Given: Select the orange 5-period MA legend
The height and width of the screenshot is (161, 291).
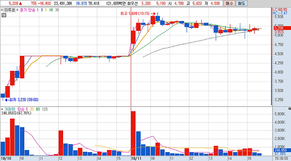Looking at the screenshot, I should (46, 10).
